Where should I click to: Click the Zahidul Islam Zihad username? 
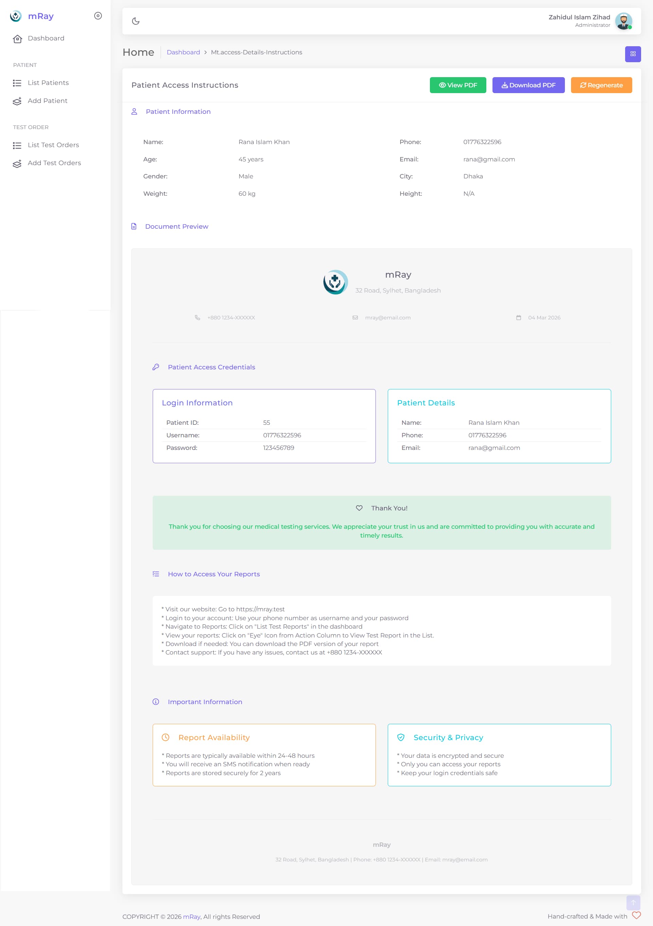point(579,17)
